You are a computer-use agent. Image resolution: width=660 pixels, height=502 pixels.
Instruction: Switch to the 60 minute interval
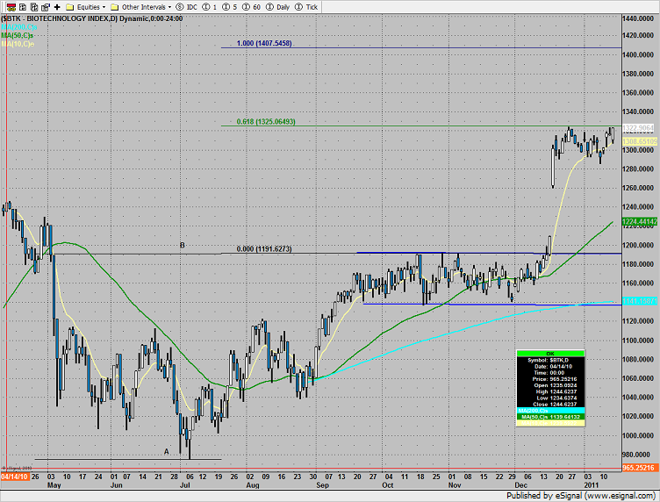pyautogui.click(x=251, y=7)
